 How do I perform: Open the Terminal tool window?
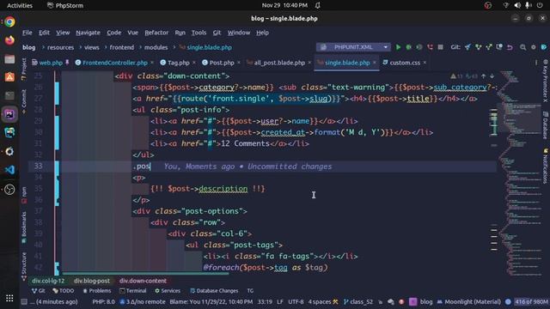tap(133, 291)
